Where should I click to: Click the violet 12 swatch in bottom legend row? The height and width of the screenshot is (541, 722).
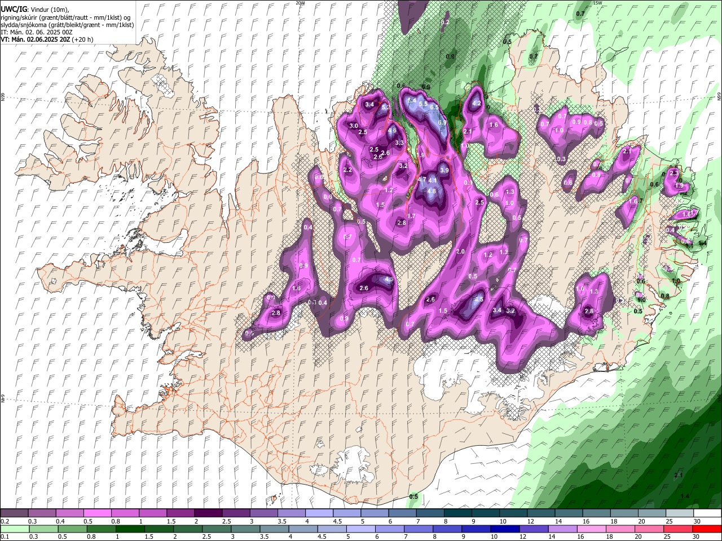[534, 529]
